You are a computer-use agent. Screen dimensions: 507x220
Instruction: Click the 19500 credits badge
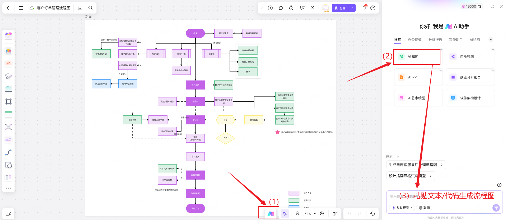pos(472,6)
